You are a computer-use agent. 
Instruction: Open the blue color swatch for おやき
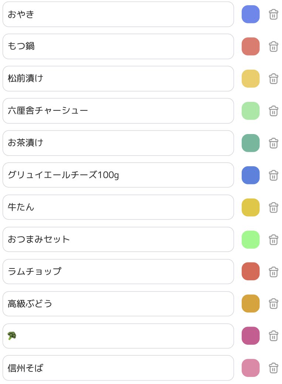tap(251, 14)
